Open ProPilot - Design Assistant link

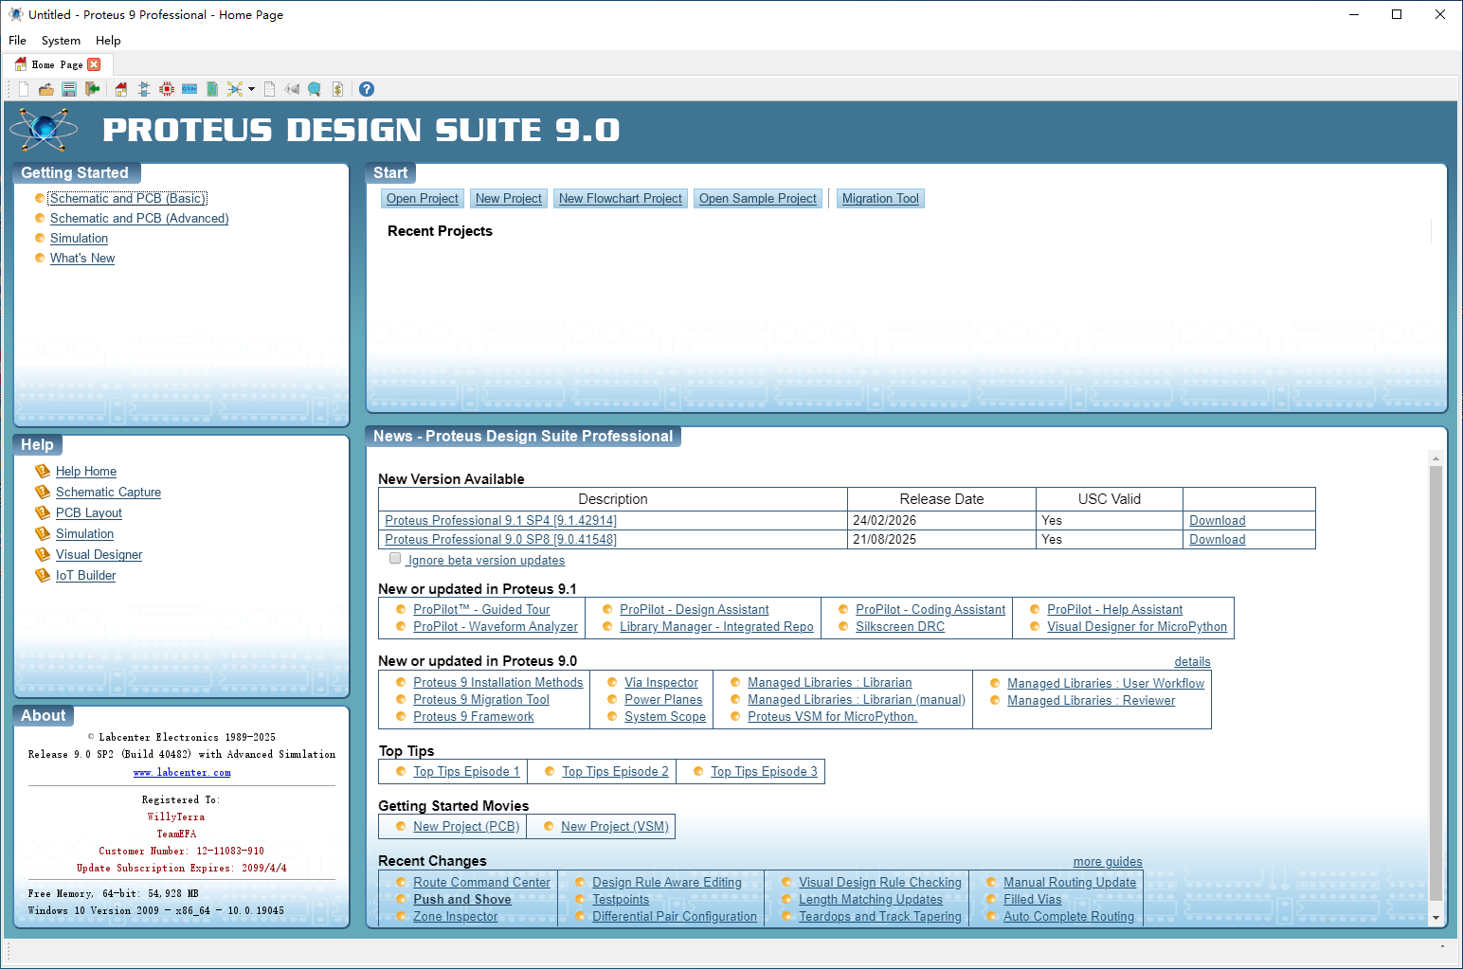(695, 609)
